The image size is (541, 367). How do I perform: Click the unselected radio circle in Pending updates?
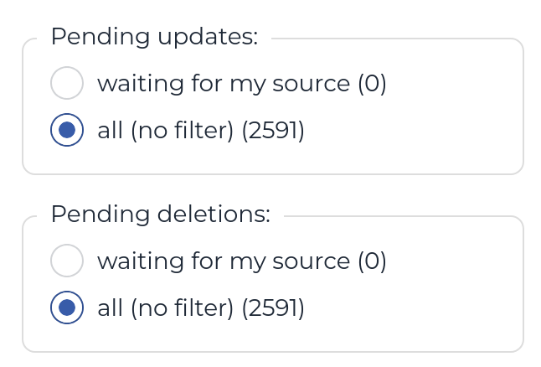[67, 83]
